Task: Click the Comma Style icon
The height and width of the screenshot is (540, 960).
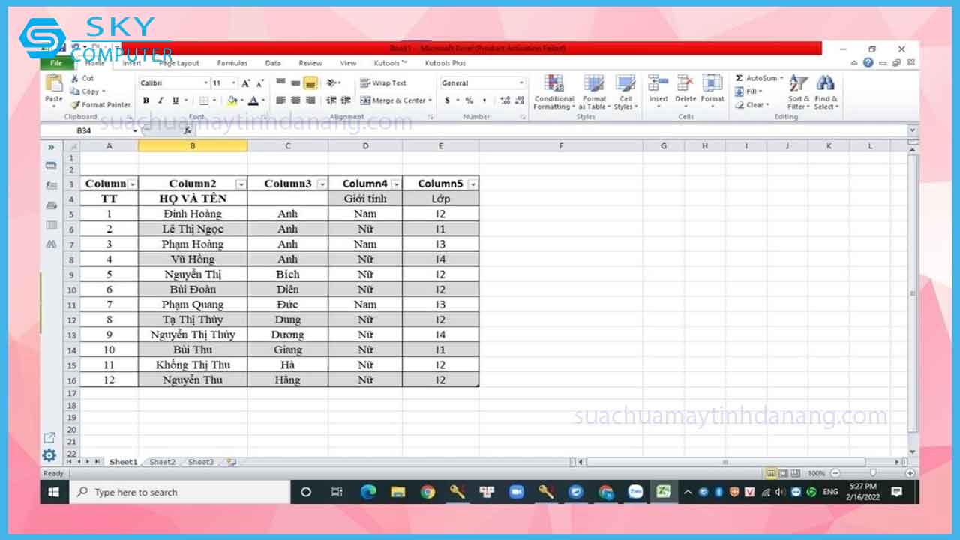Action: click(x=484, y=100)
